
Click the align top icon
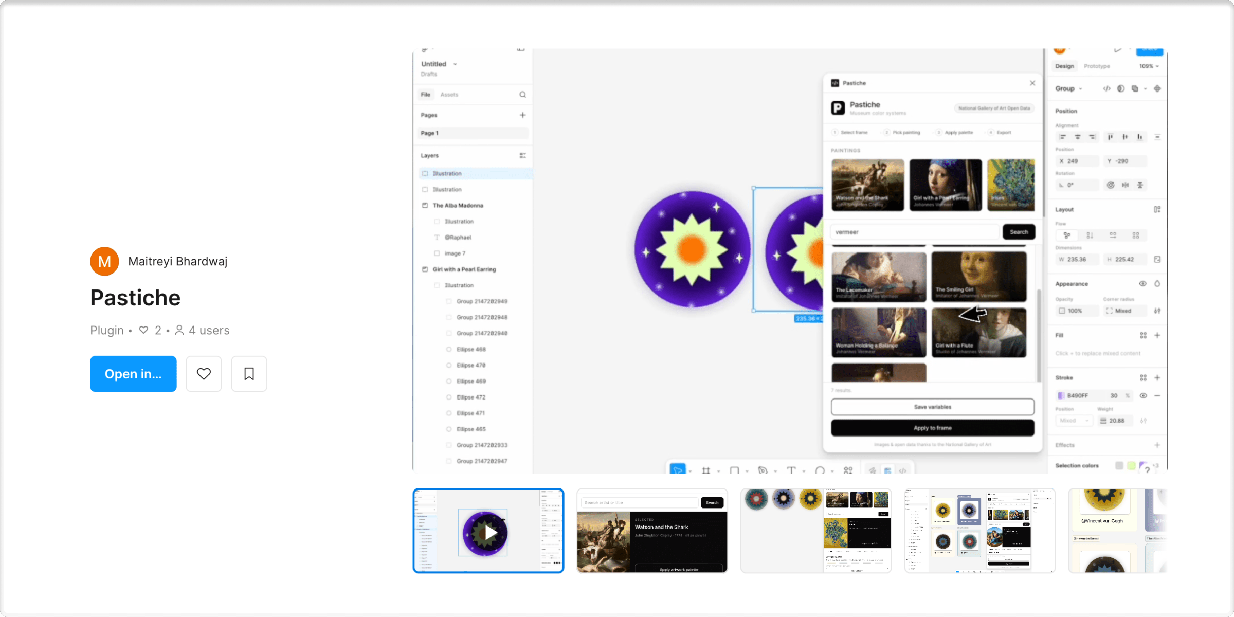pos(1111,137)
